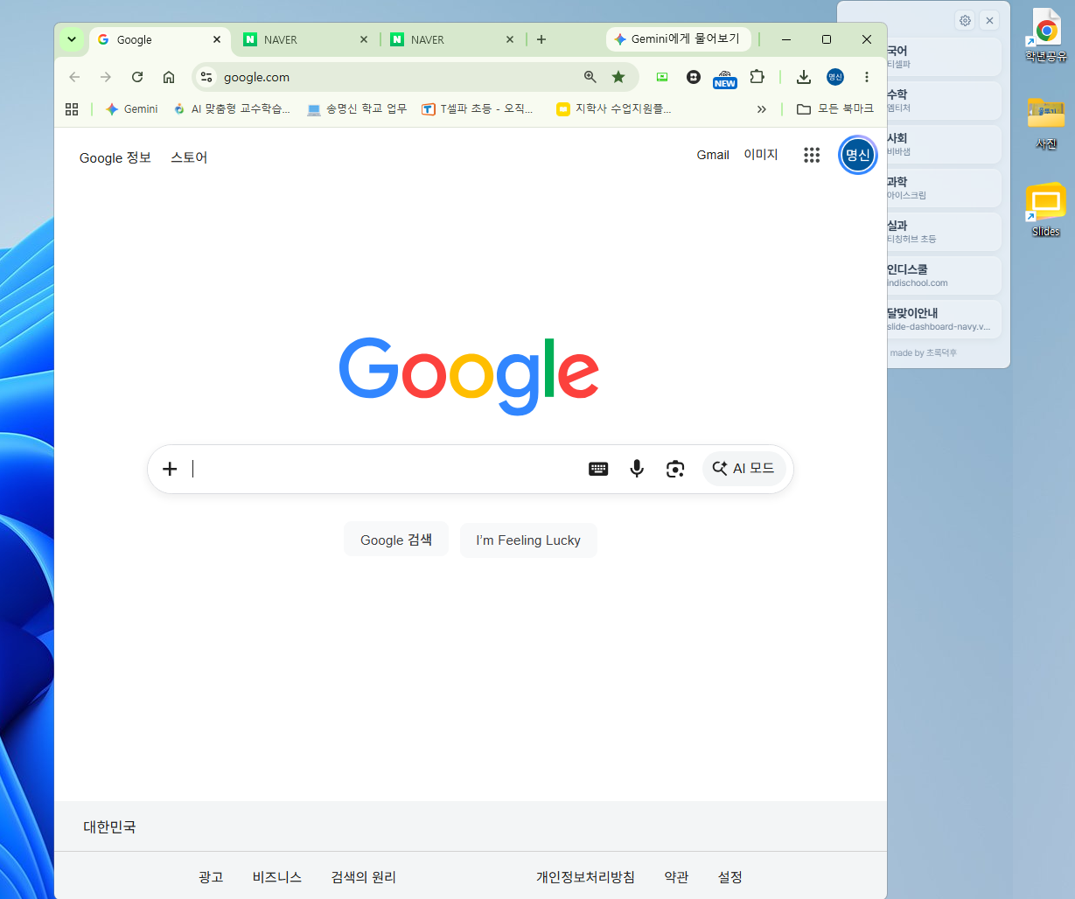The image size is (1075, 899).
Task: Click I'm Feeling Lucky button
Action: 528,540
